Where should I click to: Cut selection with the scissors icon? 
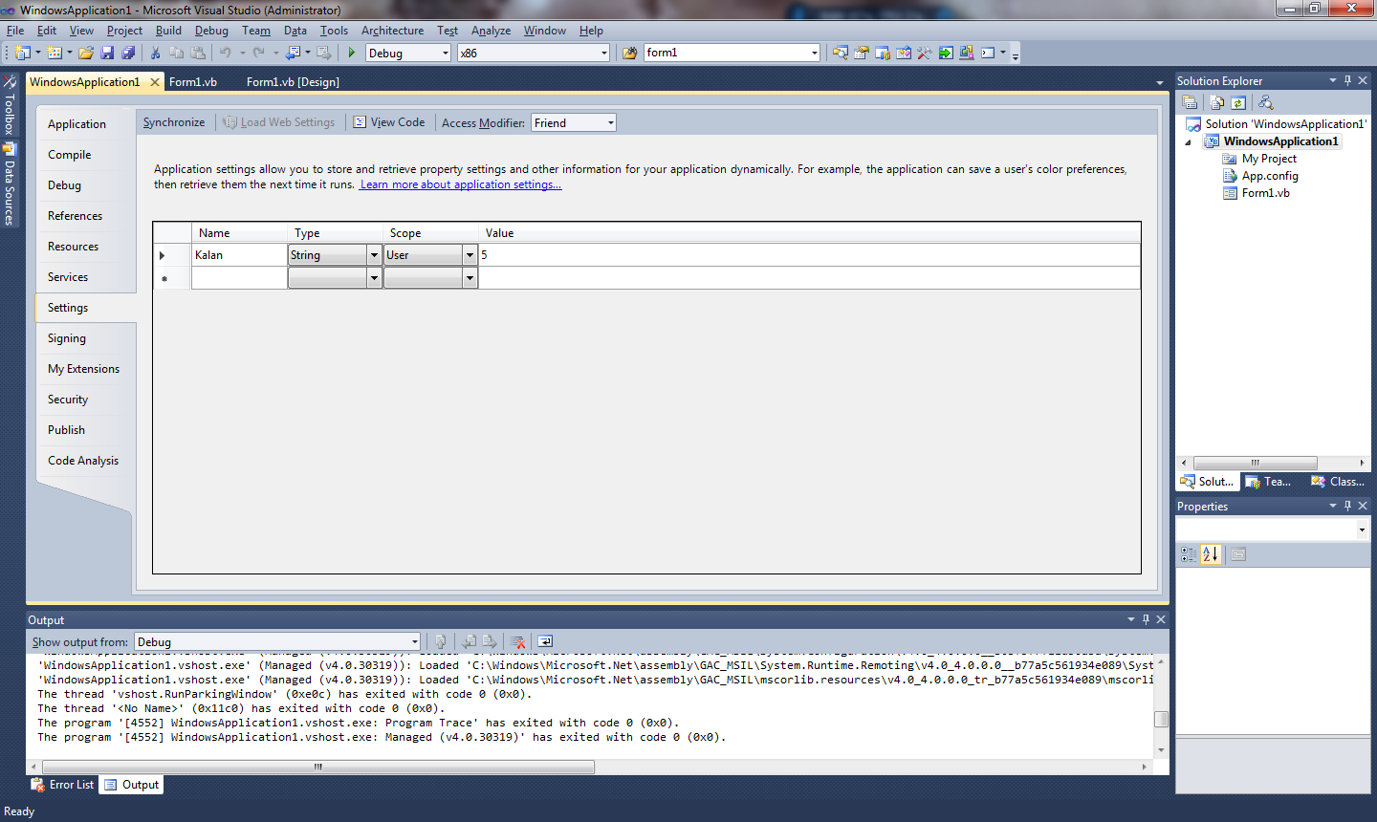(x=155, y=53)
